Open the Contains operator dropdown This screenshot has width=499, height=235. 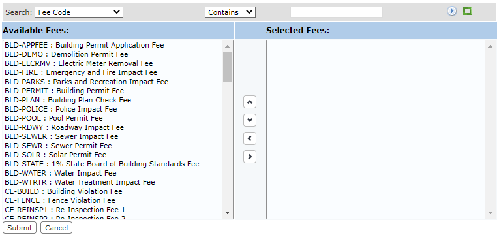[x=230, y=12]
